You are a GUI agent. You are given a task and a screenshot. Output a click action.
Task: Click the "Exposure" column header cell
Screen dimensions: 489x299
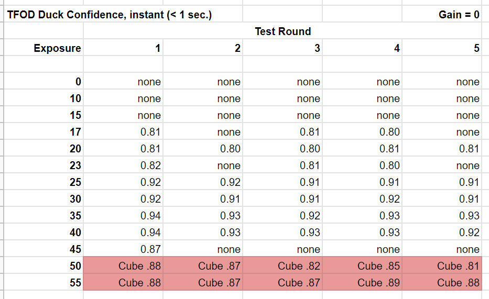point(57,49)
